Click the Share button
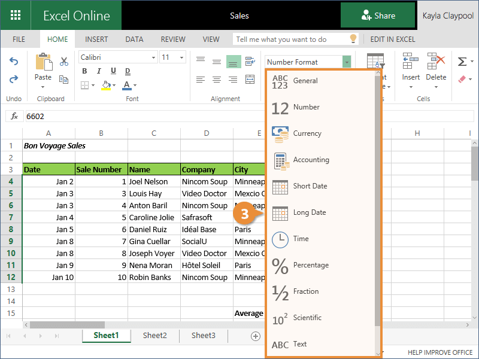 [378, 16]
